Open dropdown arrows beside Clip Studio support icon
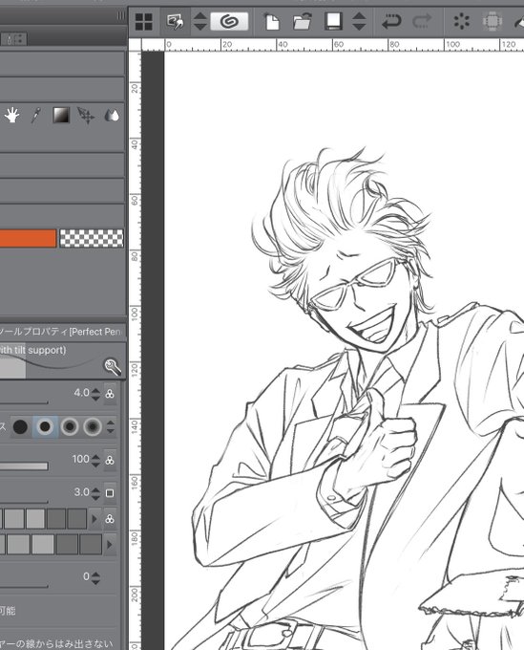This screenshot has width=524, height=650. point(200,21)
